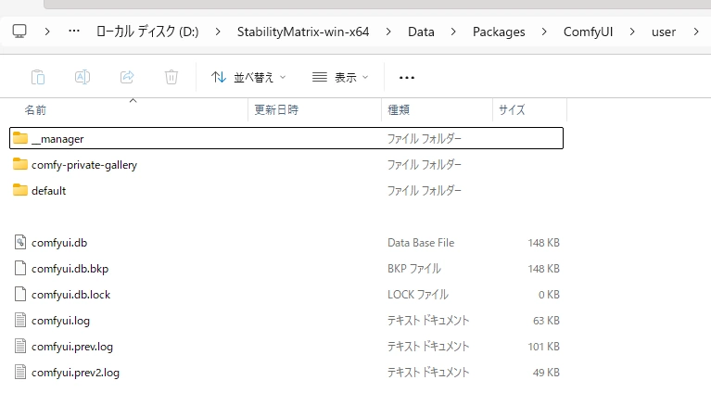
Task: Expand chevron after StabilityMatrix-win-x64
Action: coord(388,32)
